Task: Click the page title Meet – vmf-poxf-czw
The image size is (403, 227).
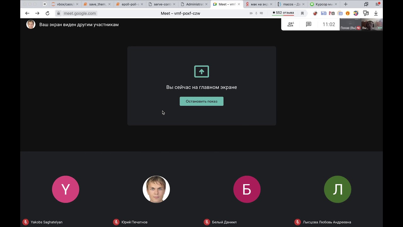Action: coord(180,13)
